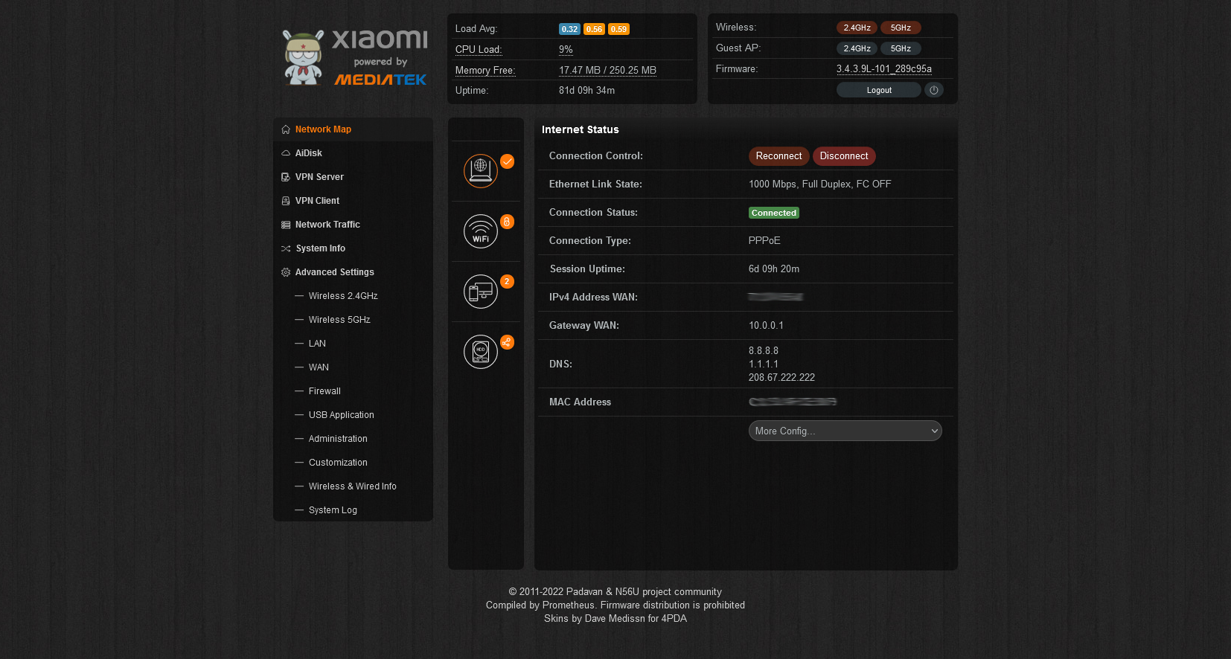Click the PPPoE connection type value
The image size is (1231, 659).
(764, 241)
